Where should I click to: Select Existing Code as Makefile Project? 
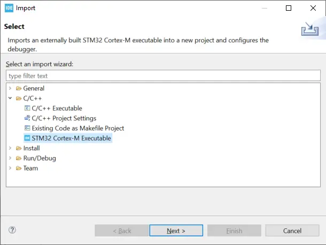(x=77, y=128)
